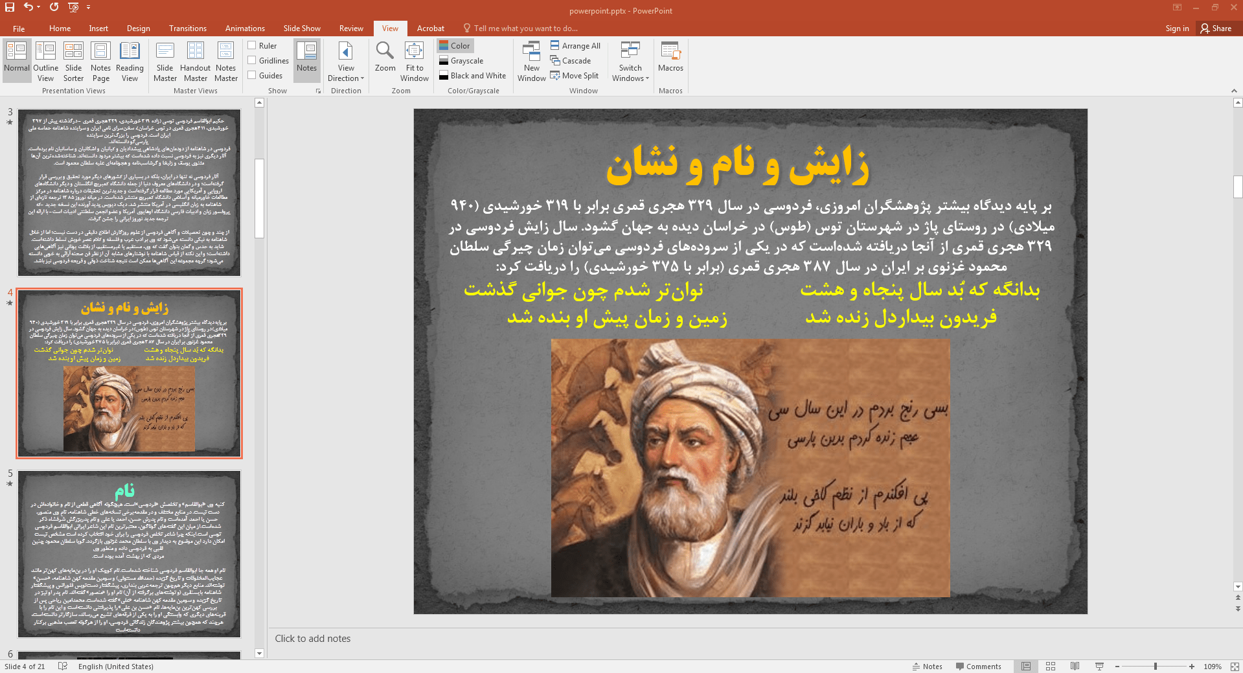The height and width of the screenshot is (673, 1243).
Task: Open Outline View
Action: click(45, 60)
